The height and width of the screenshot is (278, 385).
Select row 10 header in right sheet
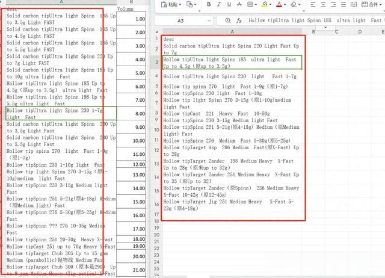coord(156,130)
